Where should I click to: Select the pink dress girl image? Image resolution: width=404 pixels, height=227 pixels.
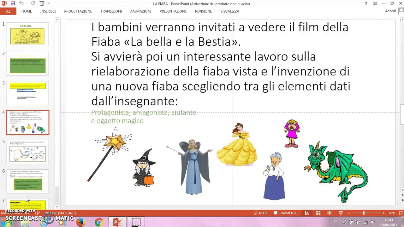tap(292, 134)
